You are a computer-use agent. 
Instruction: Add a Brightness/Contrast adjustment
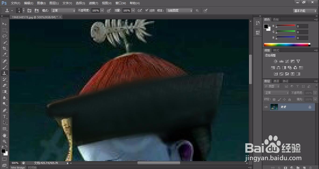click(x=276, y=61)
